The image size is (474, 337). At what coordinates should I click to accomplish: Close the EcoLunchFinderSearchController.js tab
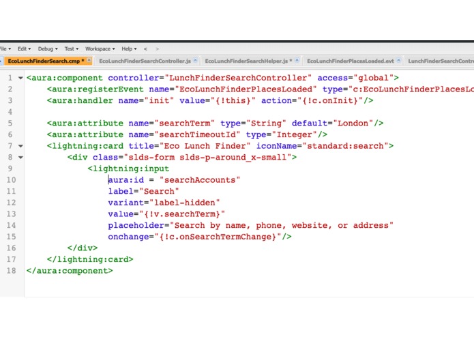(196, 60)
